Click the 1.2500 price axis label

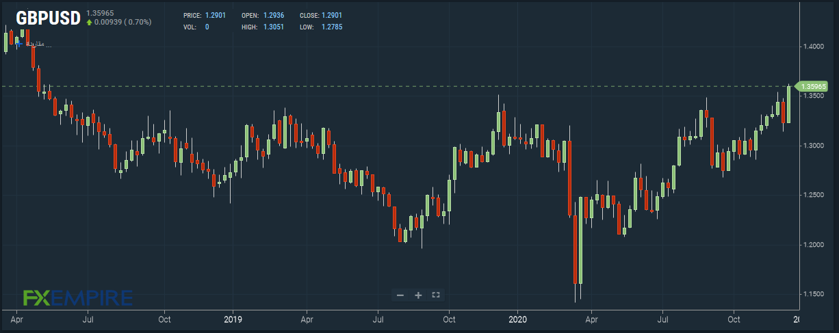(x=814, y=196)
